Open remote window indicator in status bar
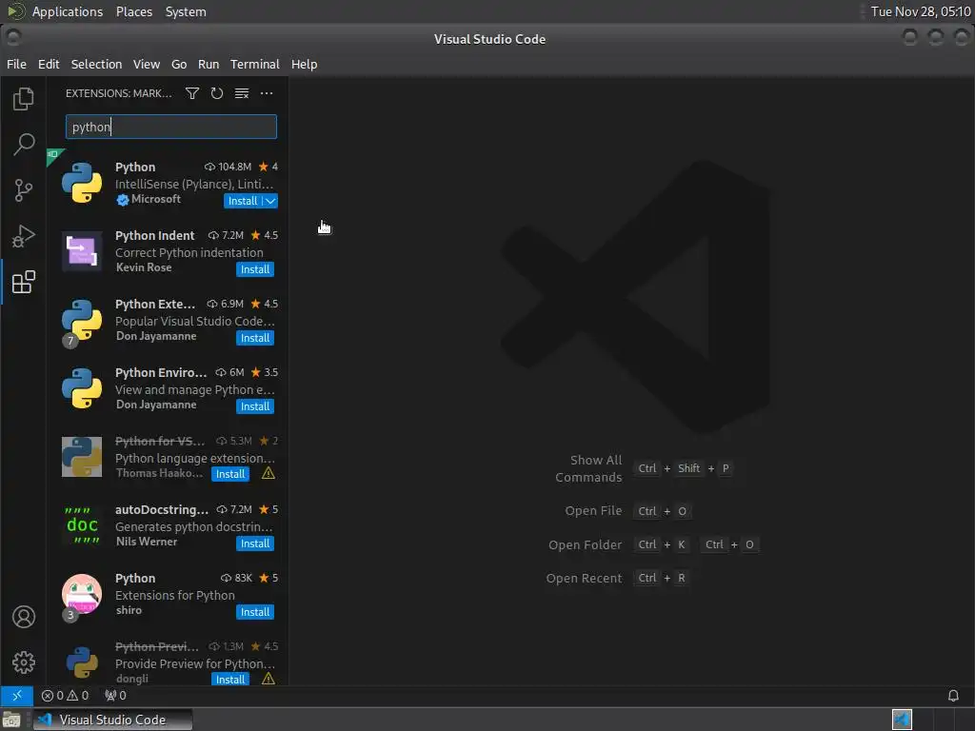This screenshot has width=975, height=731. 17,695
